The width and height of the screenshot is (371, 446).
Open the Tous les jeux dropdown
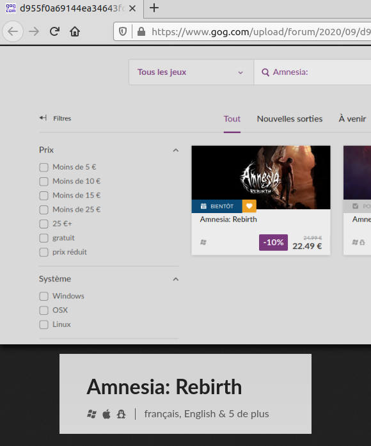point(191,72)
